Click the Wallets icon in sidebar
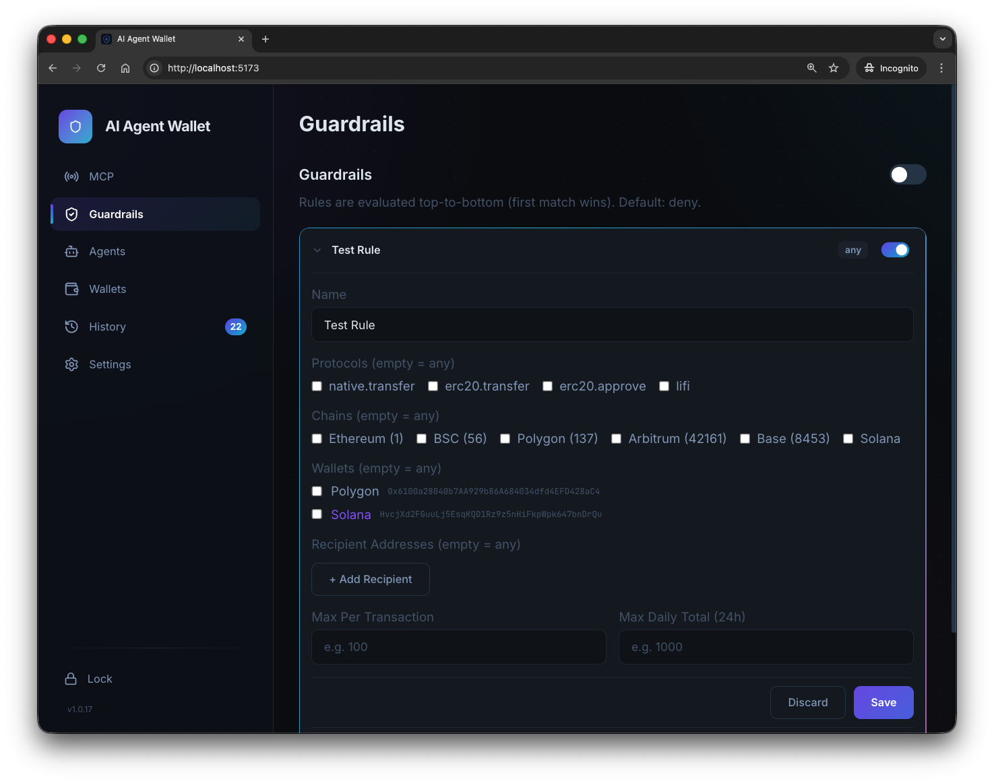 point(71,289)
